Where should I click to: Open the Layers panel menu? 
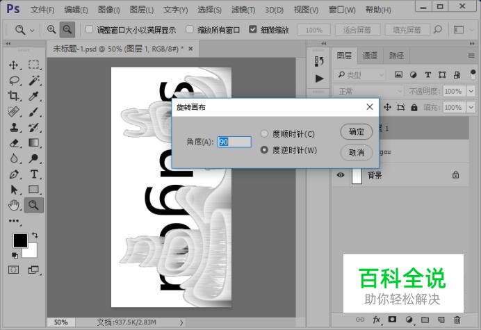tap(471, 56)
